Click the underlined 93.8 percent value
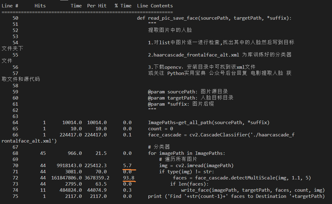332x204 pixels. (x=129, y=178)
